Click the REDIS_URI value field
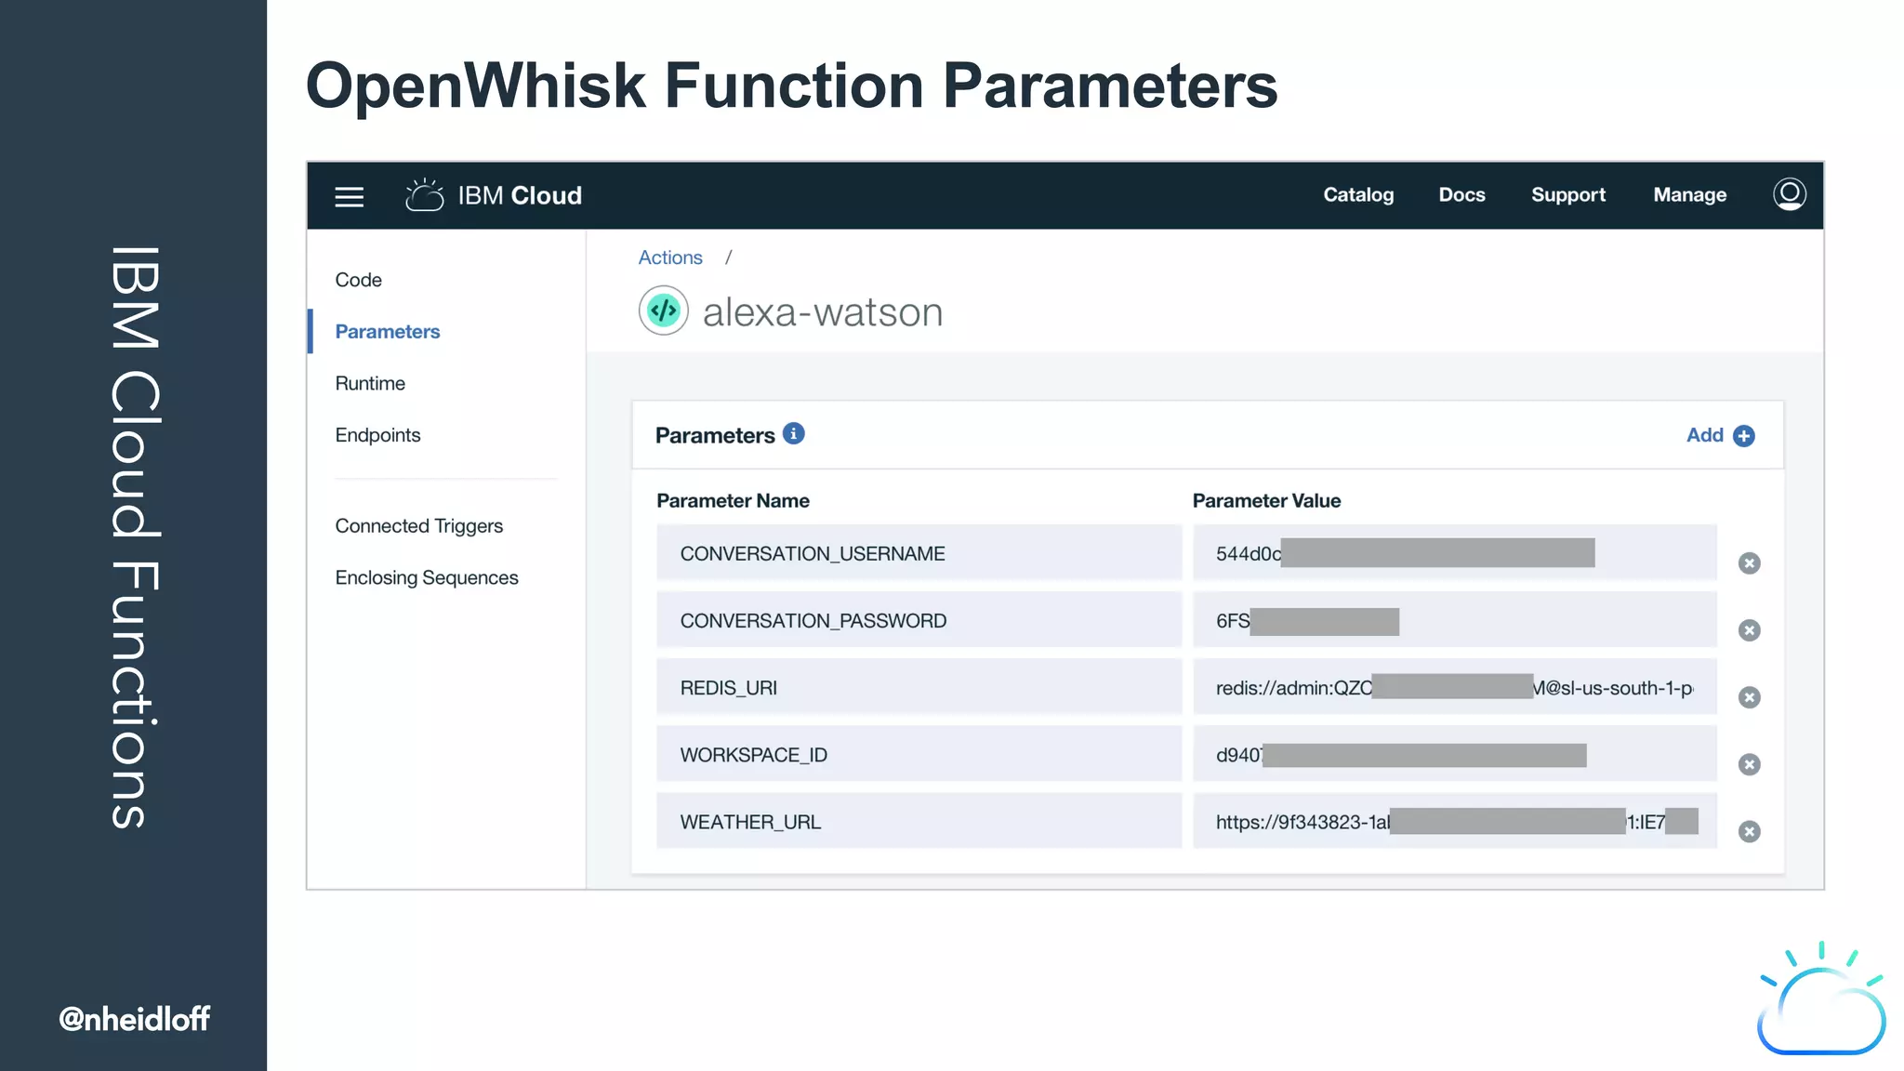The height and width of the screenshot is (1071, 1904). tap(1454, 688)
